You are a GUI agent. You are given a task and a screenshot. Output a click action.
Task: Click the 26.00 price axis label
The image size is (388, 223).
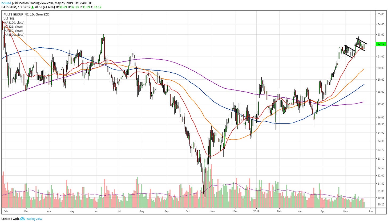click(x=381, y=117)
